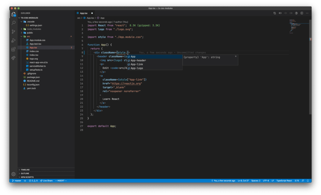321x195 pixels.
Task: Open the Run and Debug view
Action: pos(13,40)
